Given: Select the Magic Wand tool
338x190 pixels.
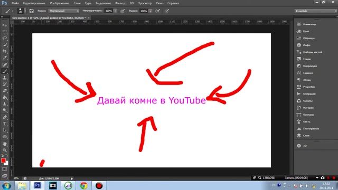Looking at the screenshot, I should (5, 45).
